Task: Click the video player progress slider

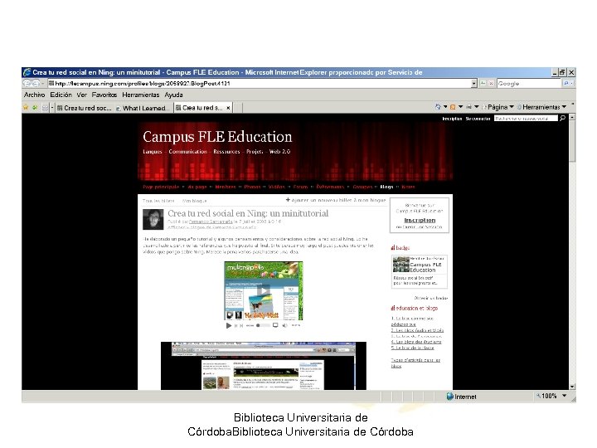Action: coord(263,325)
